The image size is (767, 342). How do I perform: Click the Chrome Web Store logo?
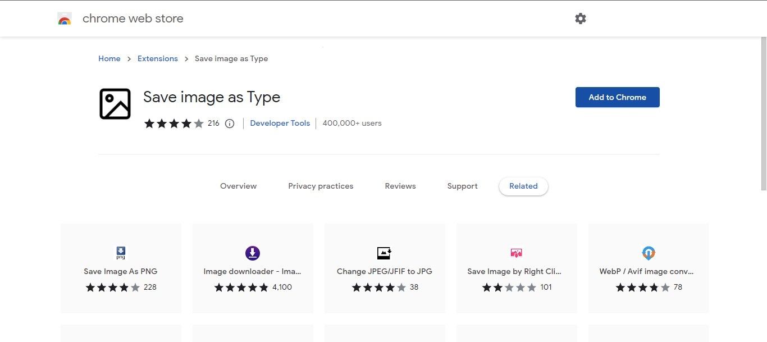point(65,18)
